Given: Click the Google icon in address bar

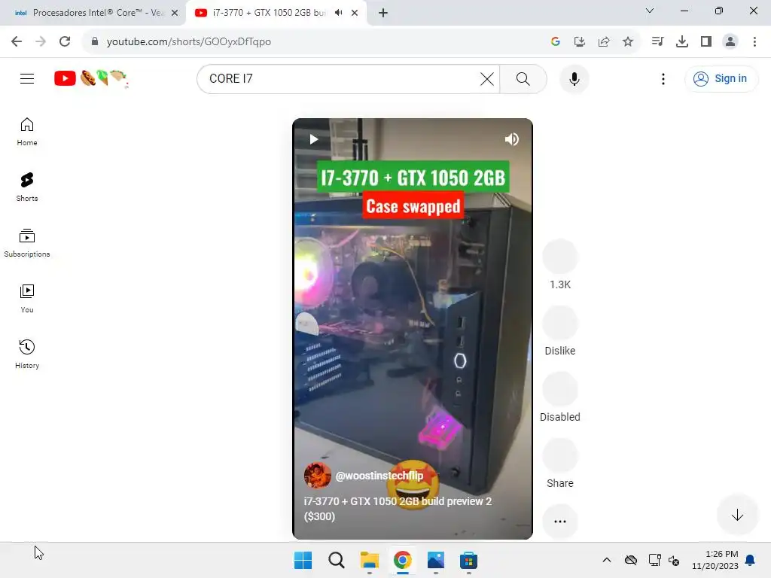Looking at the screenshot, I should (556, 41).
